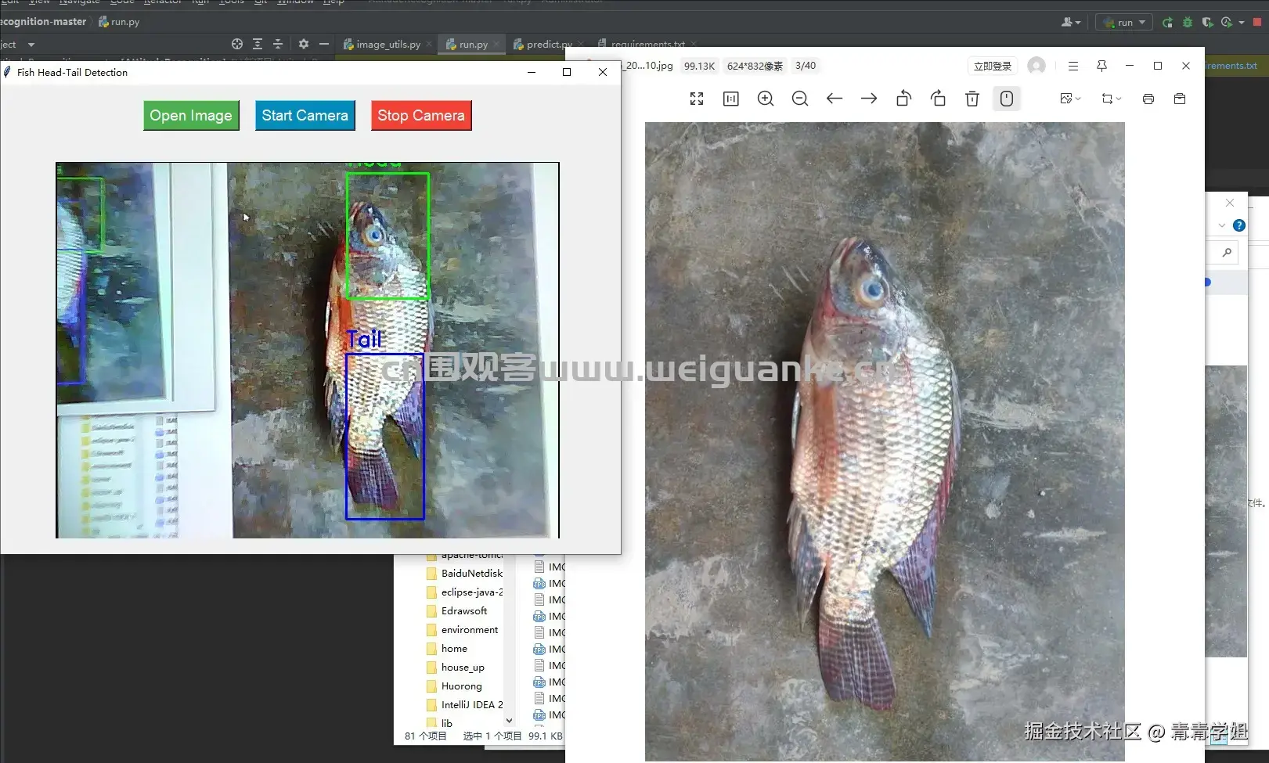
Task: Rotate the image clockwise
Action: tap(938, 99)
